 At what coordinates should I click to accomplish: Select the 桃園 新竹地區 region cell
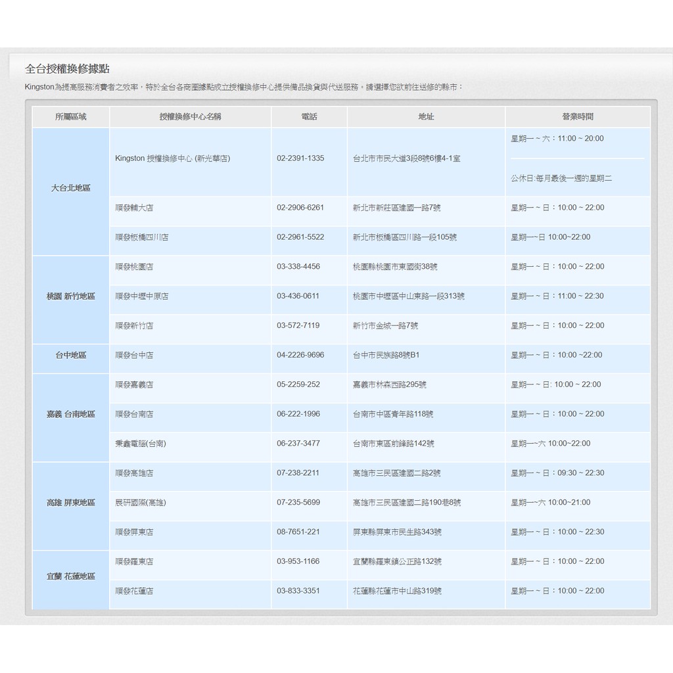tap(71, 296)
